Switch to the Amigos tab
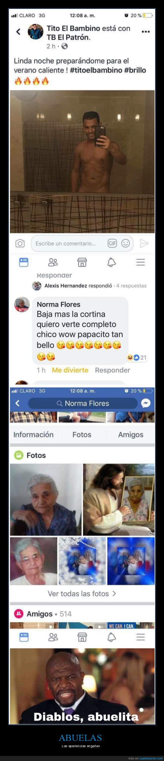The image size is (164, 761). coord(131,434)
